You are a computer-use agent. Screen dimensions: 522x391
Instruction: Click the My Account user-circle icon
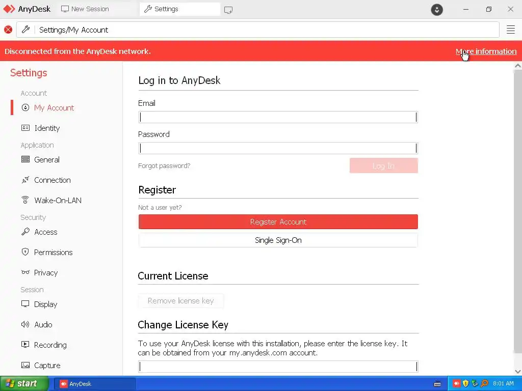25,107
